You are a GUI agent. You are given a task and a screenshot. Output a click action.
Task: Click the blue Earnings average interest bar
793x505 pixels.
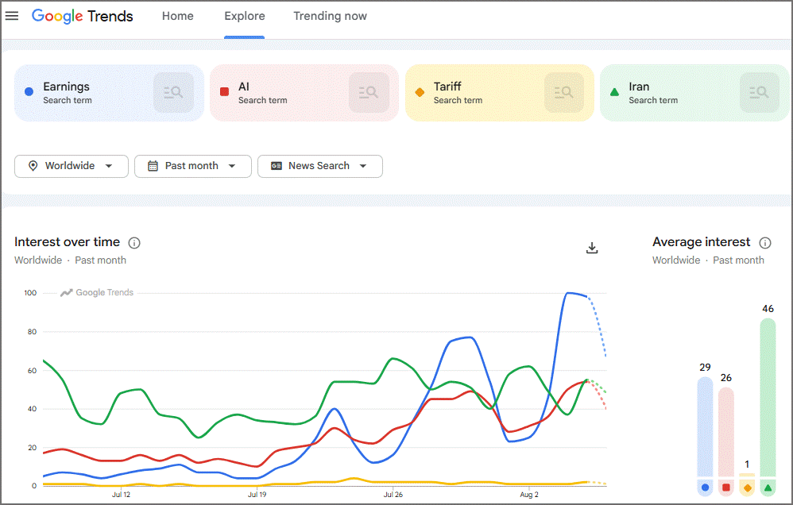click(x=705, y=426)
